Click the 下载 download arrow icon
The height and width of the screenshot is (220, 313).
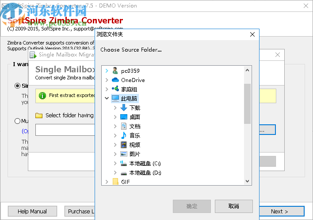124,108
